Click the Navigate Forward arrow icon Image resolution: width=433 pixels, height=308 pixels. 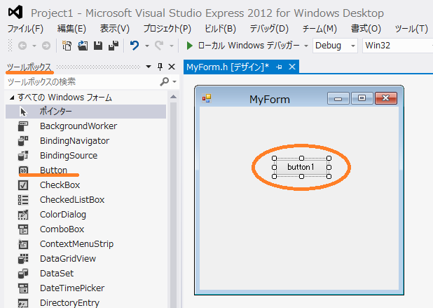pyautogui.click(x=46, y=46)
